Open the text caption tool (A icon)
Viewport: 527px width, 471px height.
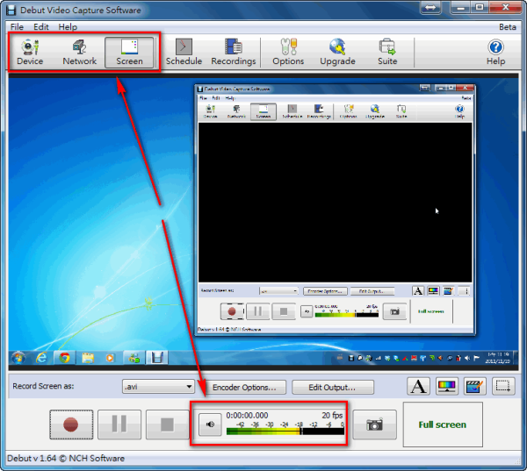click(418, 386)
